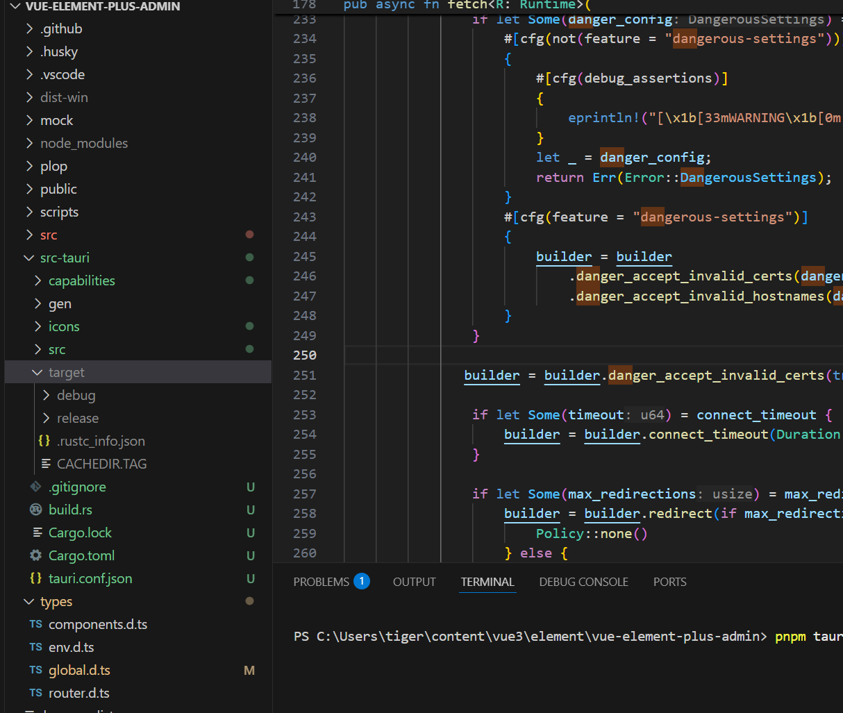The height and width of the screenshot is (713, 843).
Task: Place cursor on empty line 250
Action: (x=594, y=355)
